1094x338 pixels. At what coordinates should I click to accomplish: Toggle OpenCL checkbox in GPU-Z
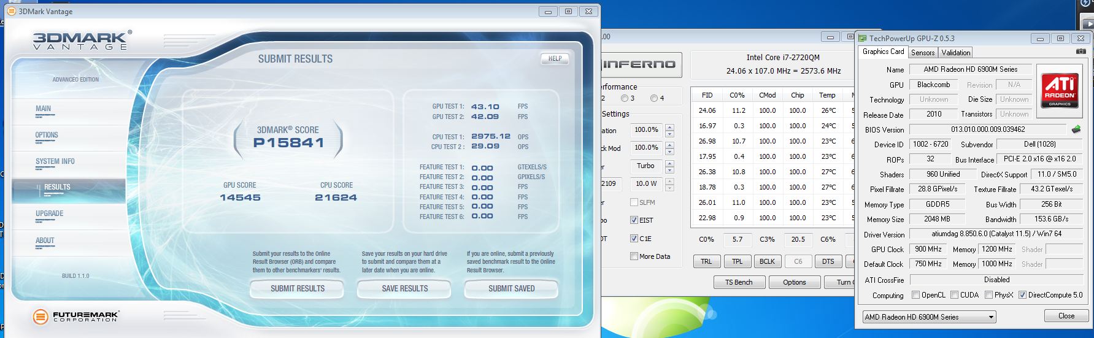coord(915,295)
